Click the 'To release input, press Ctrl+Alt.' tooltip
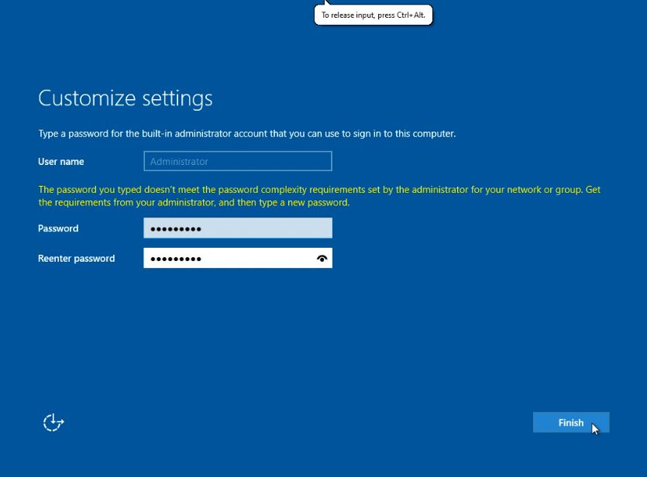The image size is (647, 477). (x=373, y=15)
